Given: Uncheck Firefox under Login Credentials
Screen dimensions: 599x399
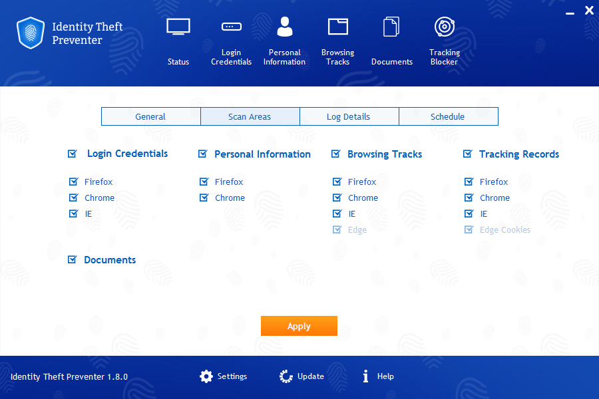Looking at the screenshot, I should pyautogui.click(x=73, y=182).
